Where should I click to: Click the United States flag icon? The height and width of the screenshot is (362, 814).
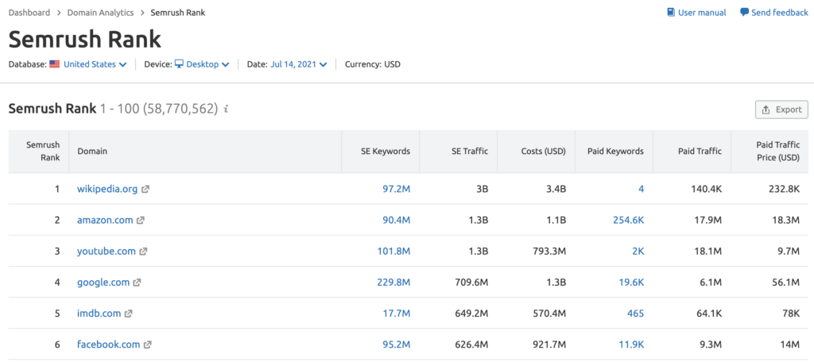pyautogui.click(x=55, y=64)
